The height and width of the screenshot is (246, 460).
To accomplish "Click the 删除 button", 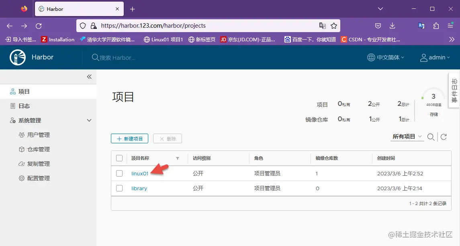I will (168, 139).
